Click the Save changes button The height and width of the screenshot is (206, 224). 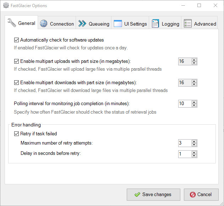pyautogui.click(x=153, y=195)
